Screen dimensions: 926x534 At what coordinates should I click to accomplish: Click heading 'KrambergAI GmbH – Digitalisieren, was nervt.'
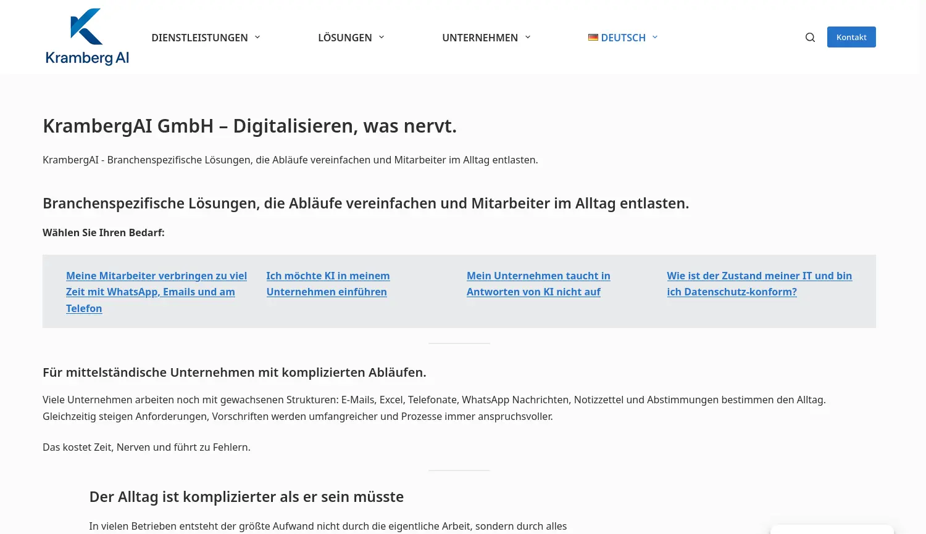click(x=249, y=126)
